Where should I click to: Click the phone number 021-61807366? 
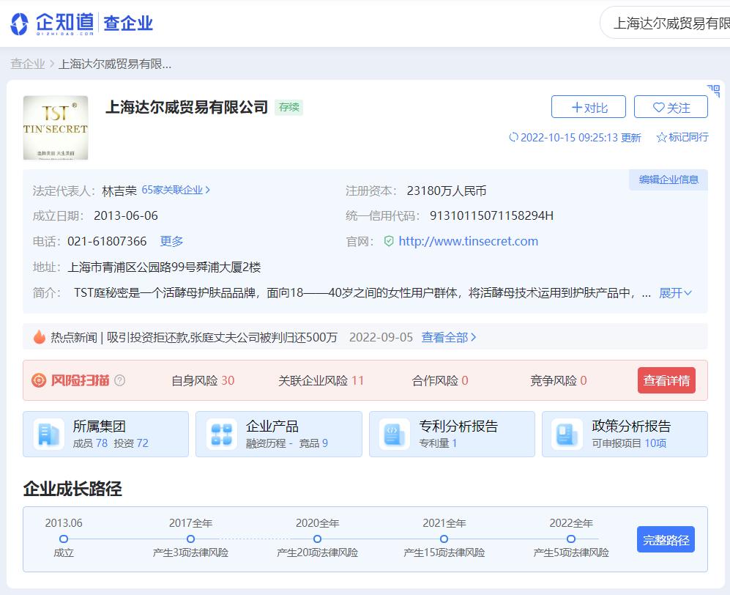(107, 241)
